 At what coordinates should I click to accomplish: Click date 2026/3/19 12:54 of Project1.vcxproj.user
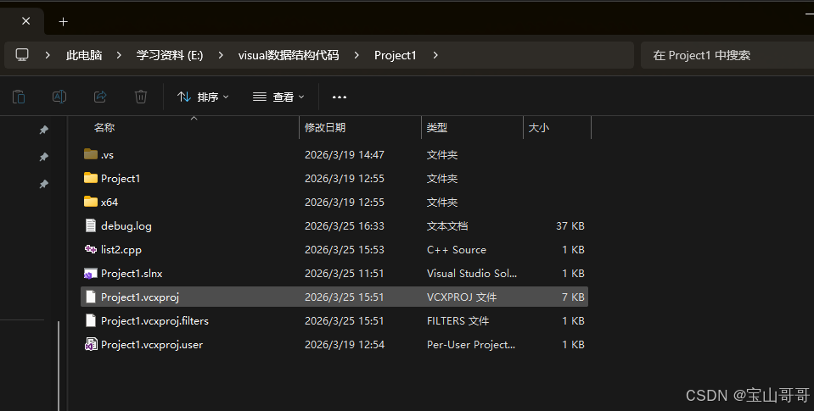click(345, 345)
